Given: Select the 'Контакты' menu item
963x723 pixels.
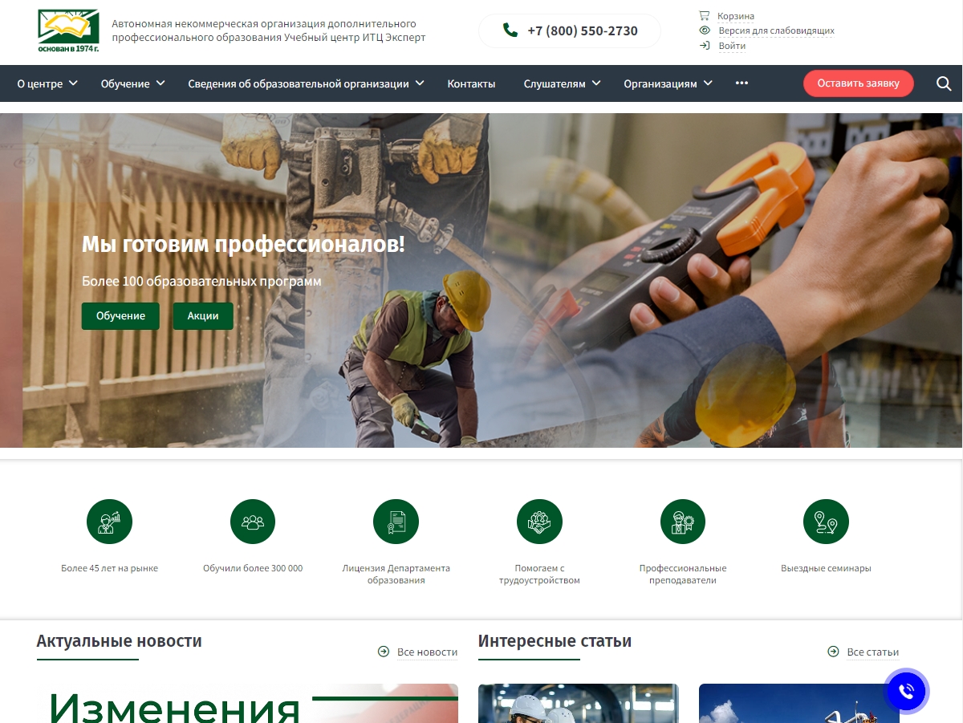Looking at the screenshot, I should [x=472, y=83].
